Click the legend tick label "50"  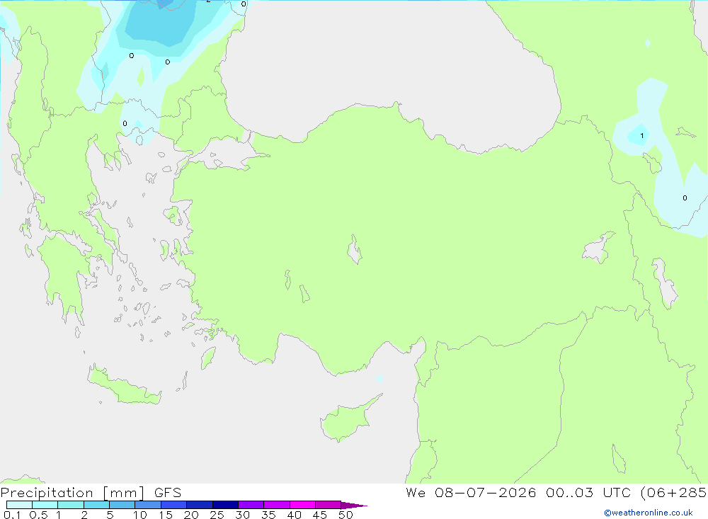pos(346,515)
